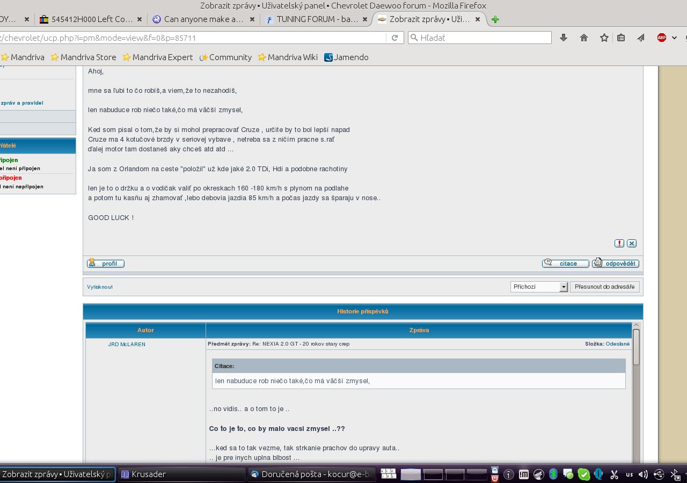This screenshot has height=483, width=687.
Task: Expand the Příchozí folder dropdown
Action: point(563,287)
